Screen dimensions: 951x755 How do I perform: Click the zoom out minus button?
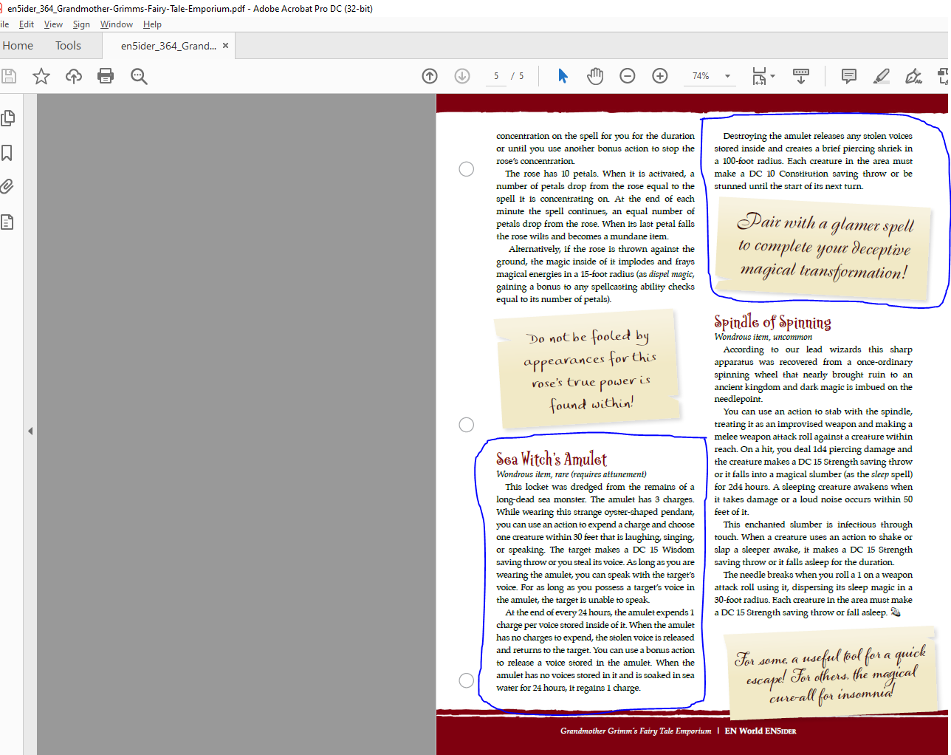pos(628,76)
